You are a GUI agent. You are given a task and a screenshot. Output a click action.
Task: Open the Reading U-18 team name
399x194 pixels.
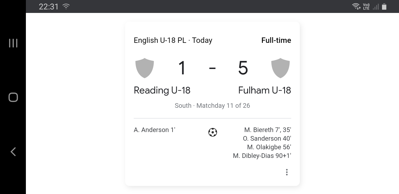pyautogui.click(x=162, y=90)
